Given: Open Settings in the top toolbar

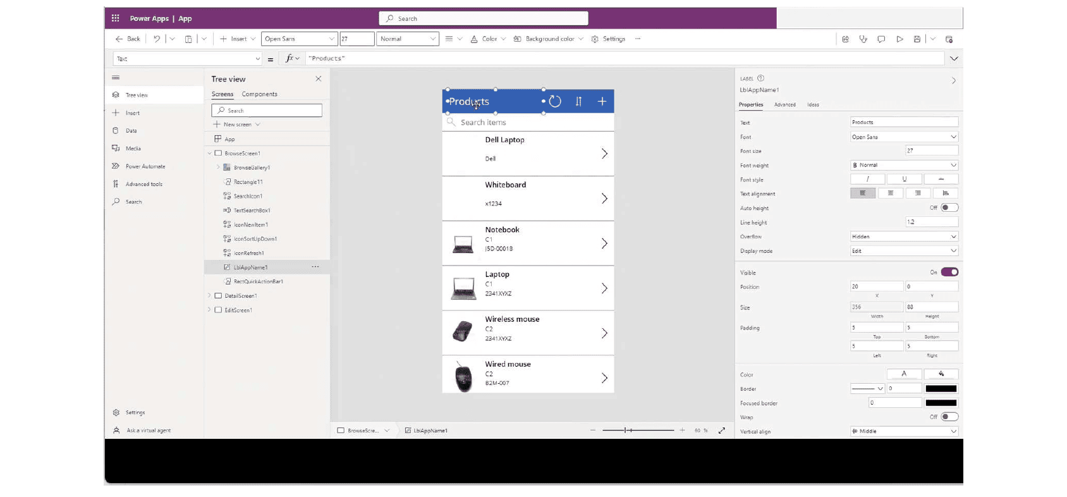Looking at the screenshot, I should 608,39.
